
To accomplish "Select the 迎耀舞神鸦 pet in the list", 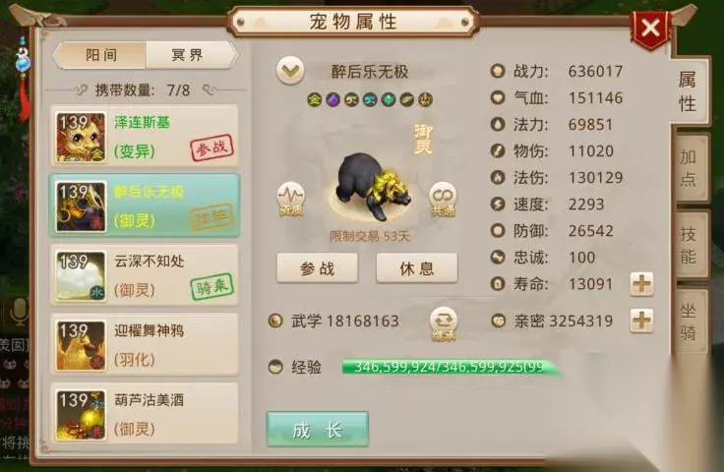I will click(x=145, y=344).
